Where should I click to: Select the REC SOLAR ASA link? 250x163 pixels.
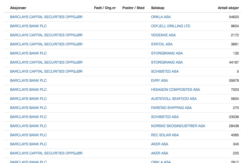[x=165, y=135]
